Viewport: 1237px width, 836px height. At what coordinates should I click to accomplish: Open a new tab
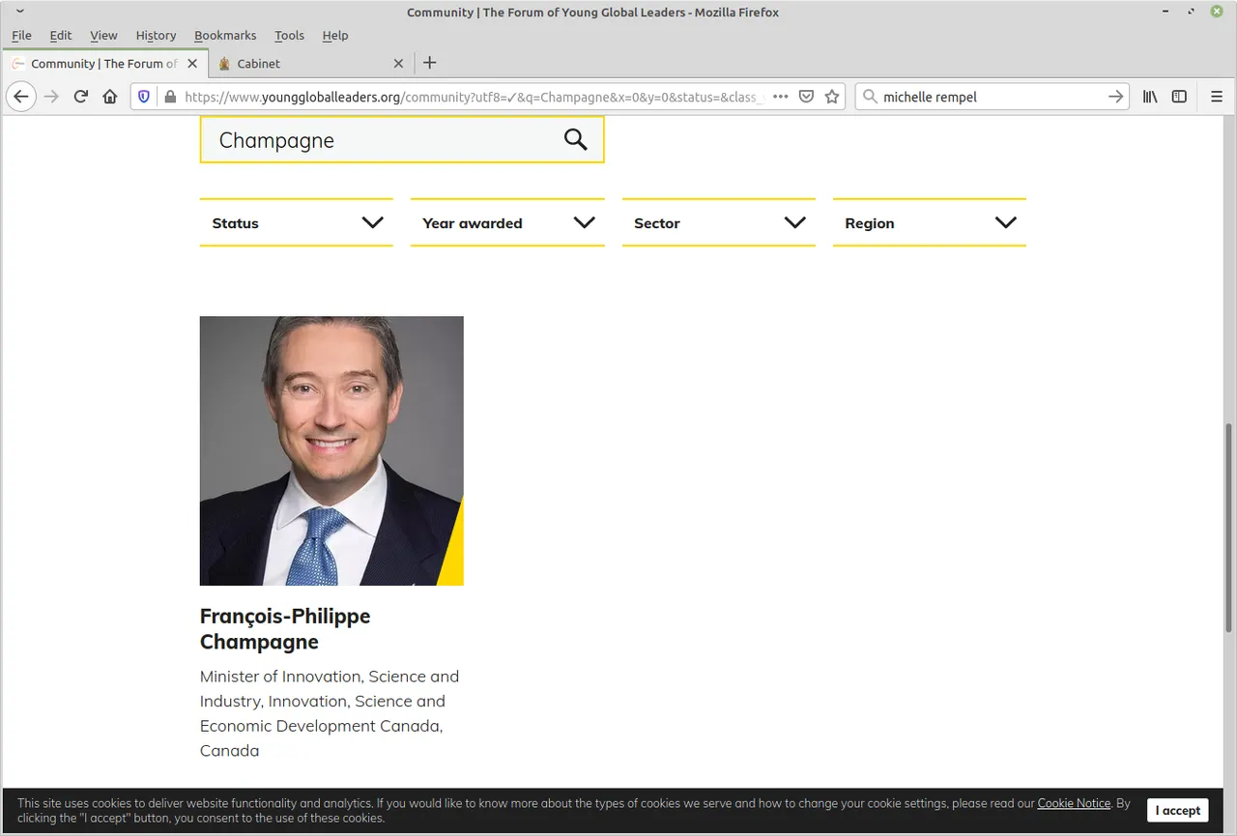pos(430,63)
